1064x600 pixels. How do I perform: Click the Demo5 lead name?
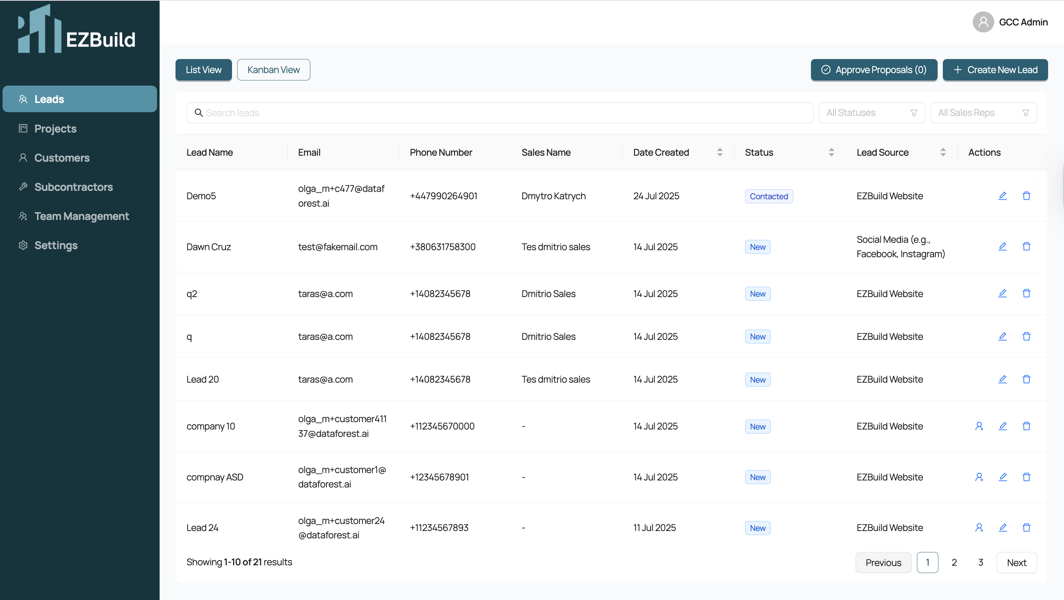point(201,196)
